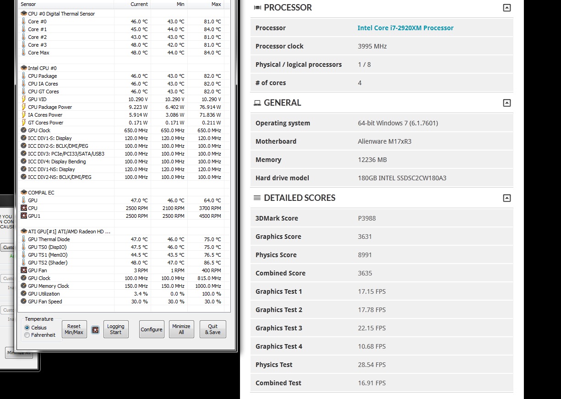Image resolution: width=561 pixels, height=399 pixels.
Task: Click the icon beside GPU Fan Speed
Action: pyautogui.click(x=24, y=302)
